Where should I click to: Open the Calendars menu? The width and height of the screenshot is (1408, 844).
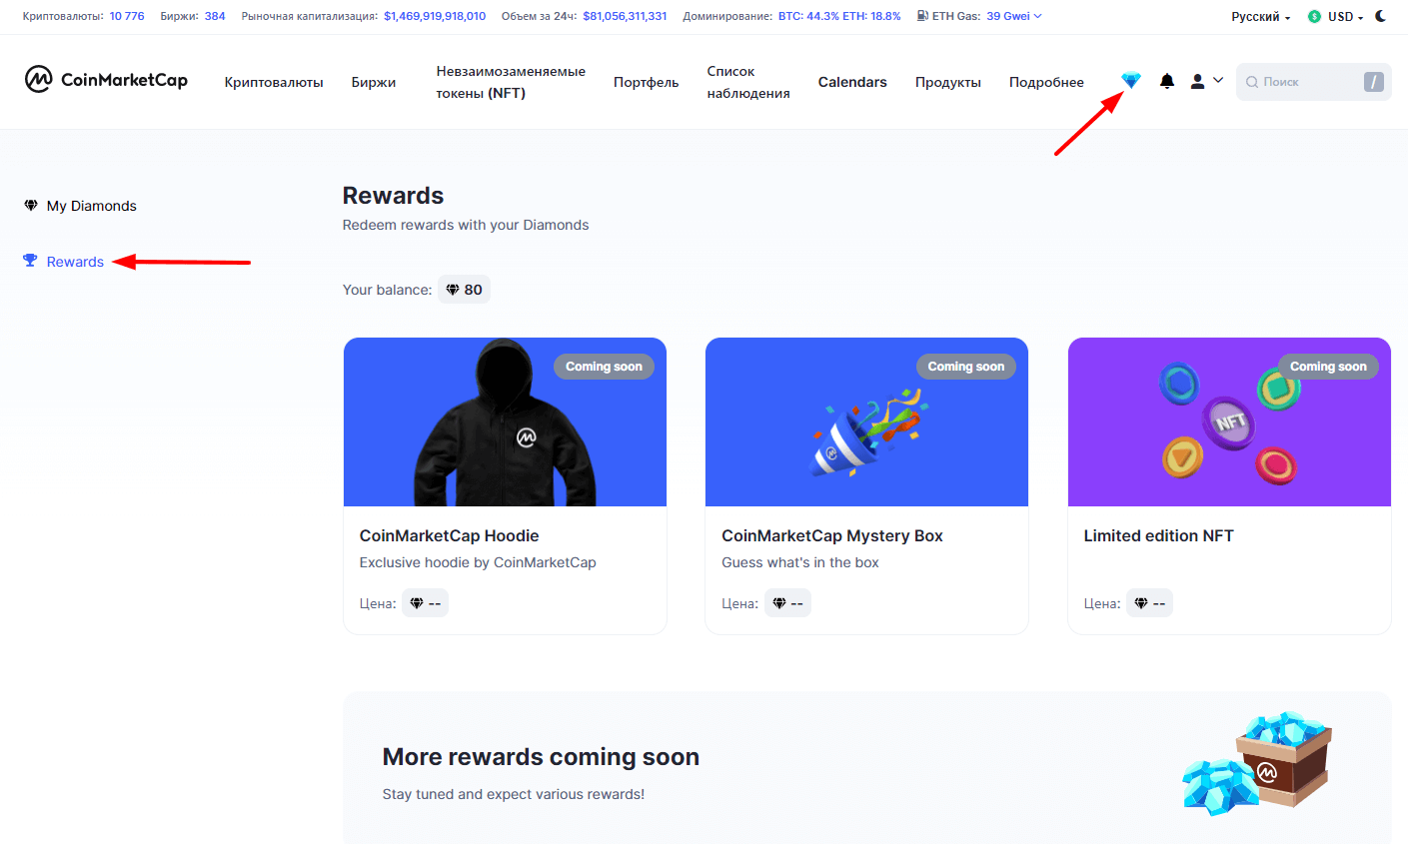click(852, 82)
